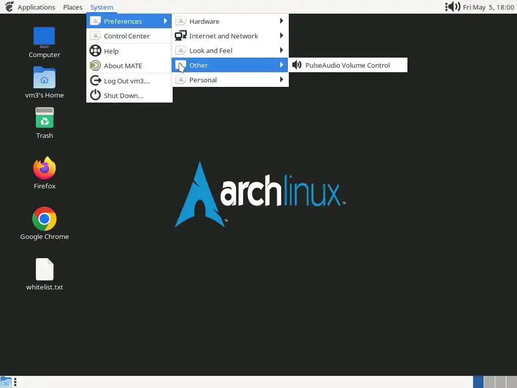Open the Internet and Network submenu
Viewport: 517px width, 388px height.
[x=230, y=36]
